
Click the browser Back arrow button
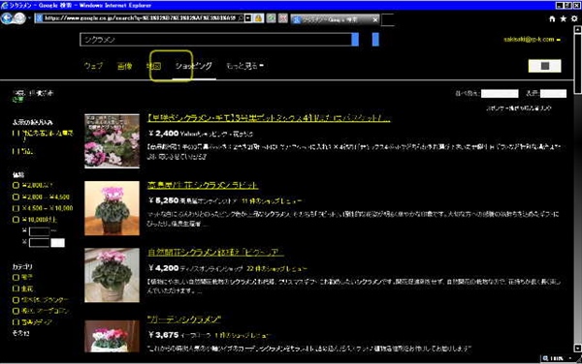pyautogui.click(x=7, y=18)
